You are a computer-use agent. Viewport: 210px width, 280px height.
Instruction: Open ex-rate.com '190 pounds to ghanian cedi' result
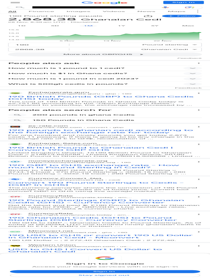(101, 131)
